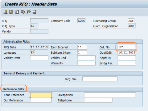Click the Telephone input field
Image resolution: width=148 pixels, height=111 pixels.
[98, 100]
